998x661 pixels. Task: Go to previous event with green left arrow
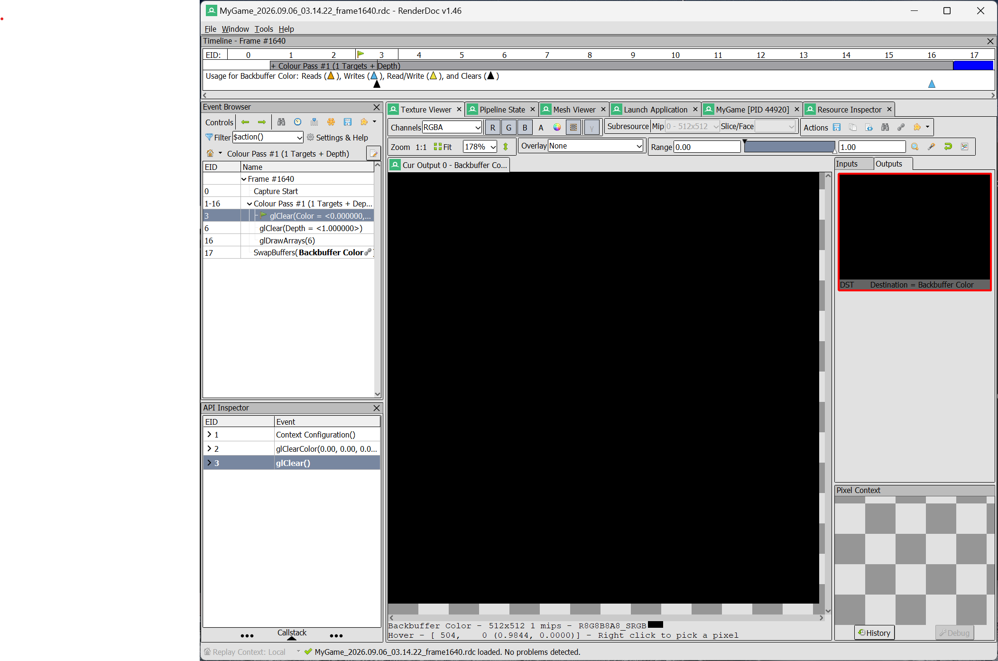[245, 122]
